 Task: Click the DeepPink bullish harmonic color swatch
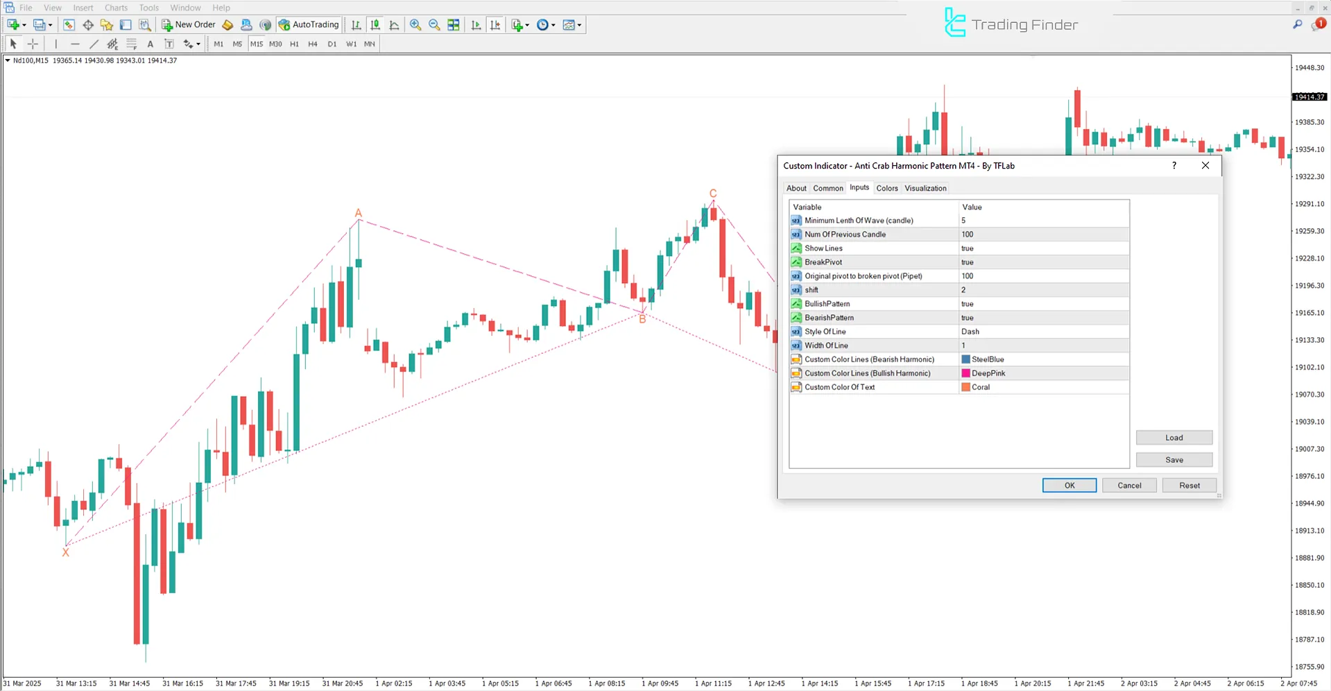pos(965,373)
